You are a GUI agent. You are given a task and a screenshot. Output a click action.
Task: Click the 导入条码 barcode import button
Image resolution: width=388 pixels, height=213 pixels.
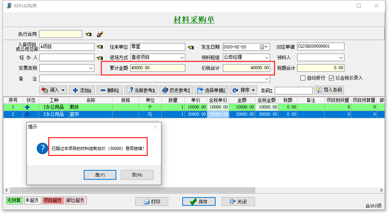[329, 90]
